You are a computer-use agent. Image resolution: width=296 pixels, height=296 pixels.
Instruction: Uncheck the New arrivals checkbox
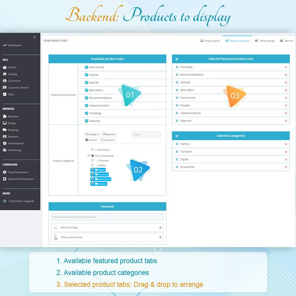pyautogui.click(x=86, y=67)
